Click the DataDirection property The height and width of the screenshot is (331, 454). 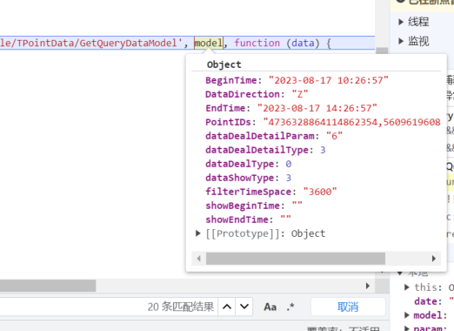243,94
